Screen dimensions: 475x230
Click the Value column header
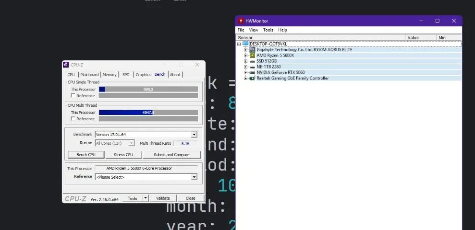click(421, 38)
